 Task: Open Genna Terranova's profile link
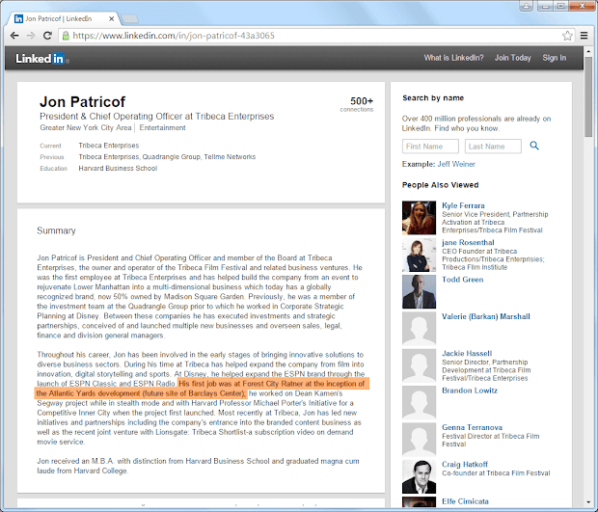pos(472,427)
